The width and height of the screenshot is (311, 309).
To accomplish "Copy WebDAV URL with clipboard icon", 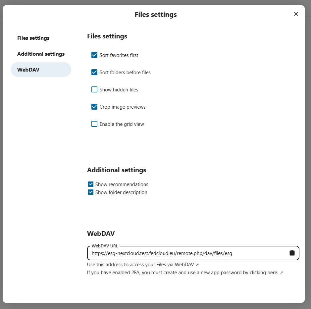I will click(x=292, y=253).
